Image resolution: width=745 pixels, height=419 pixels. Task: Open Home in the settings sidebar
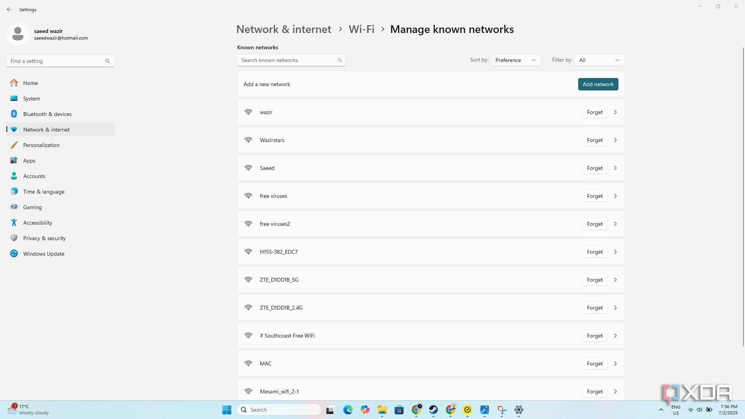[x=61, y=83]
